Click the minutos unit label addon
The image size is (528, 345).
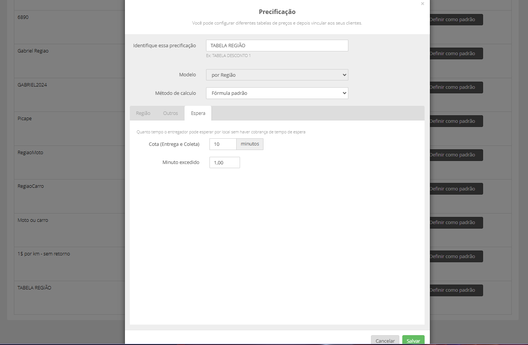point(250,144)
